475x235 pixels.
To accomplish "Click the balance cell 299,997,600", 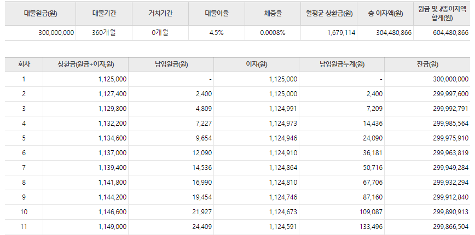I will coord(451,94).
